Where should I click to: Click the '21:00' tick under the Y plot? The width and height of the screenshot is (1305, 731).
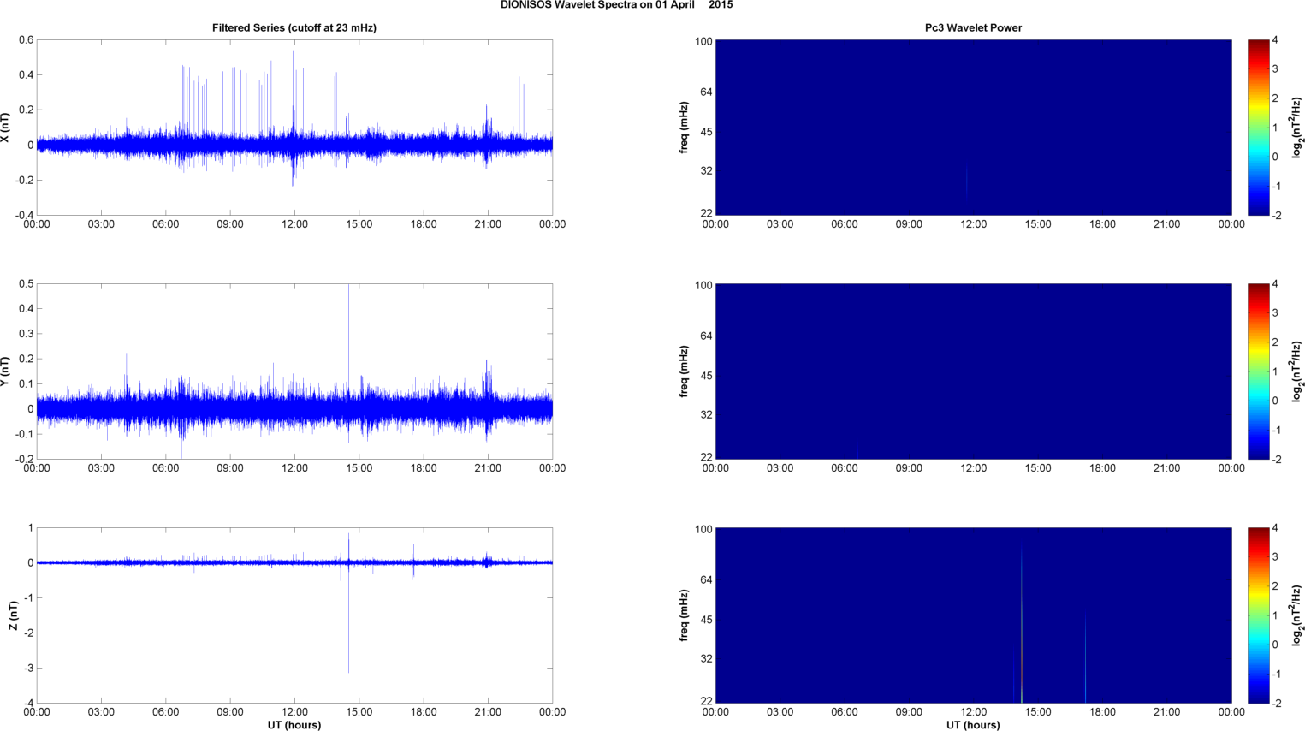click(488, 468)
